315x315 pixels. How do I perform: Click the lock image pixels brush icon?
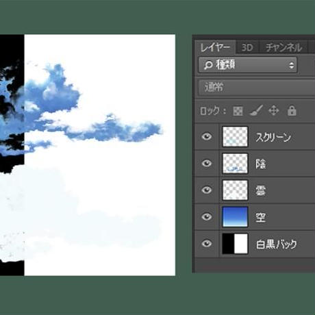[x=256, y=111]
